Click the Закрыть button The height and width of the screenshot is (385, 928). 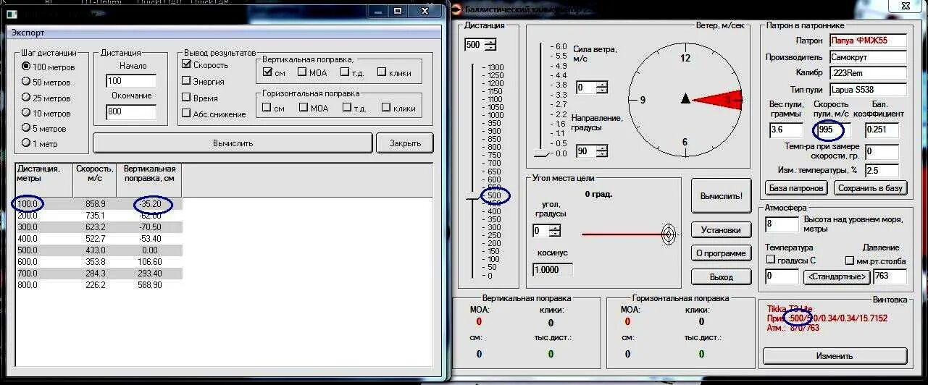click(405, 143)
